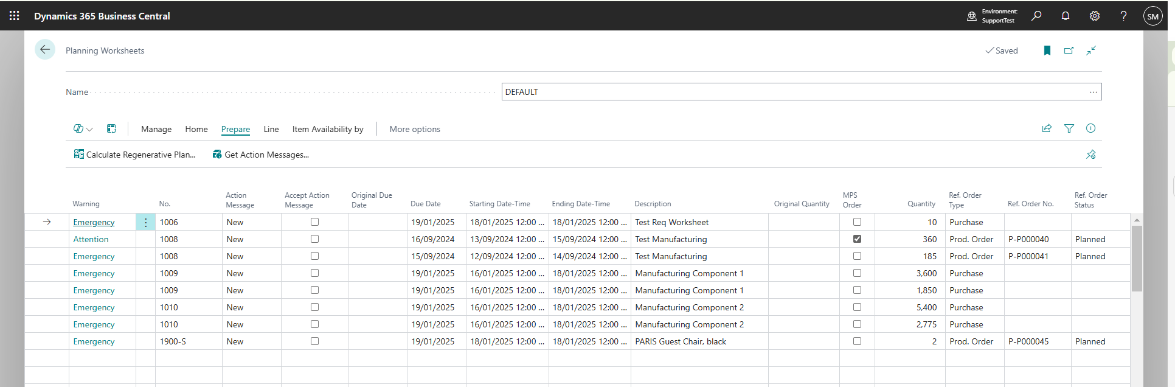Tick Accept Action Message for quantity 3,600 row
1175x387 pixels.
314,273
